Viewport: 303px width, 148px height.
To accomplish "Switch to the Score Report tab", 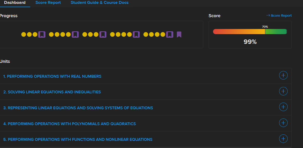I will point(48,3).
